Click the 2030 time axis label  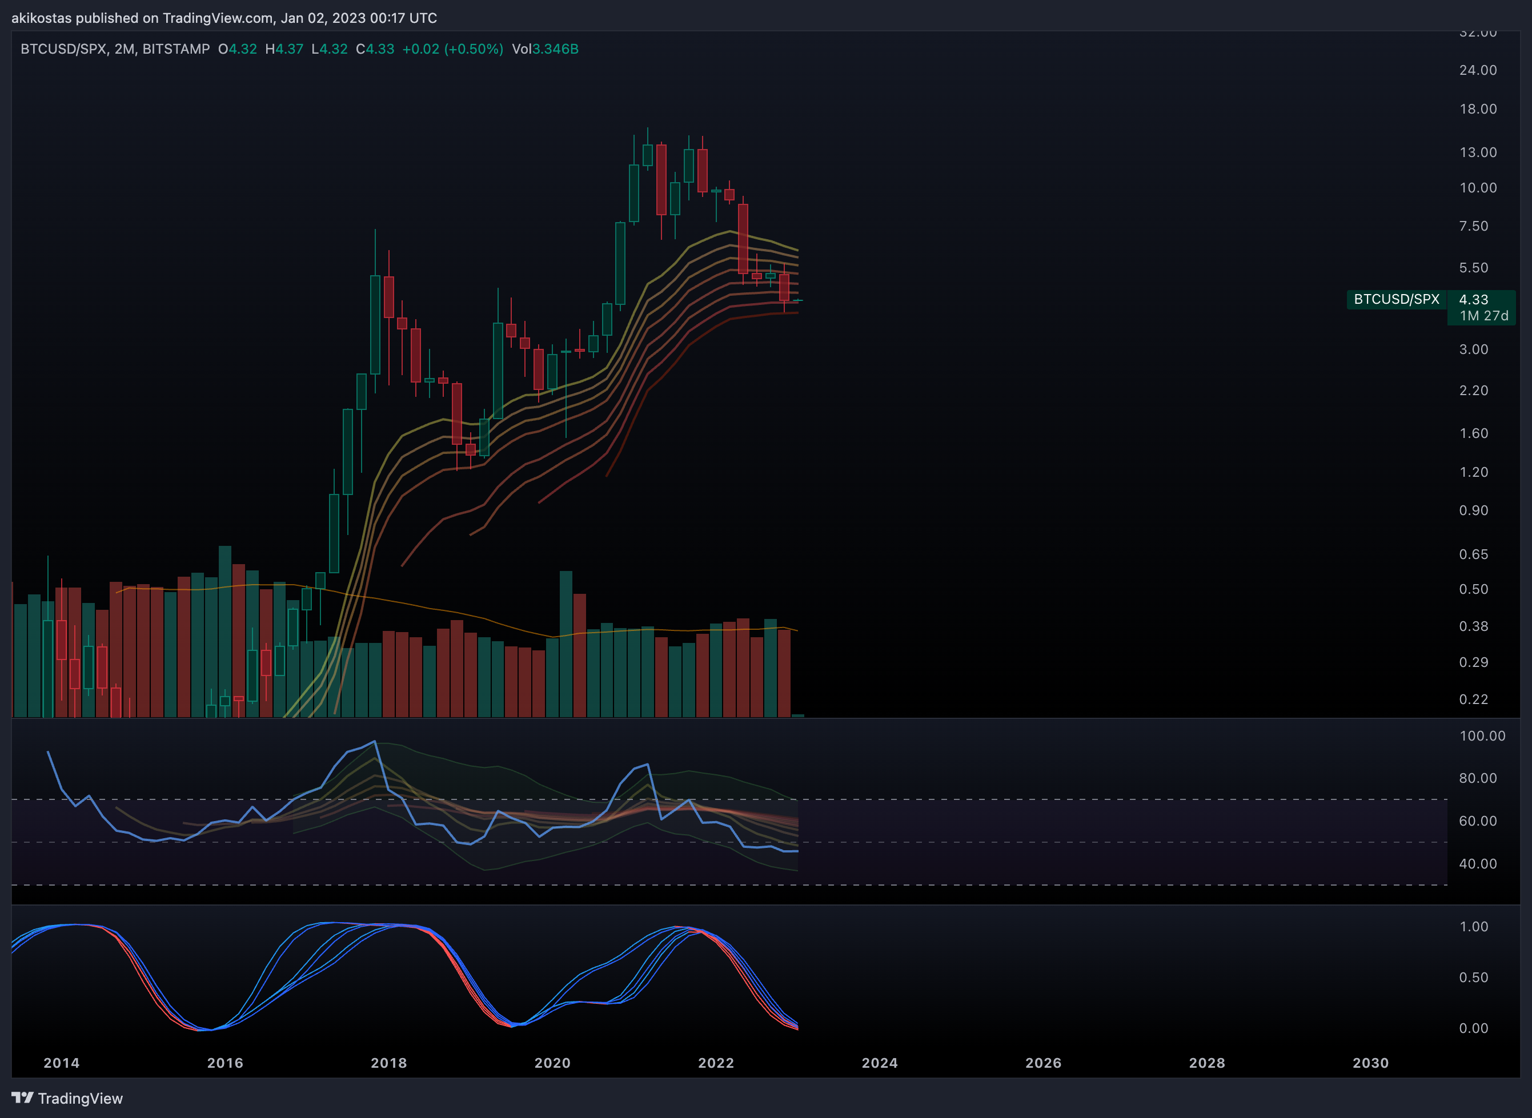click(x=1371, y=1063)
